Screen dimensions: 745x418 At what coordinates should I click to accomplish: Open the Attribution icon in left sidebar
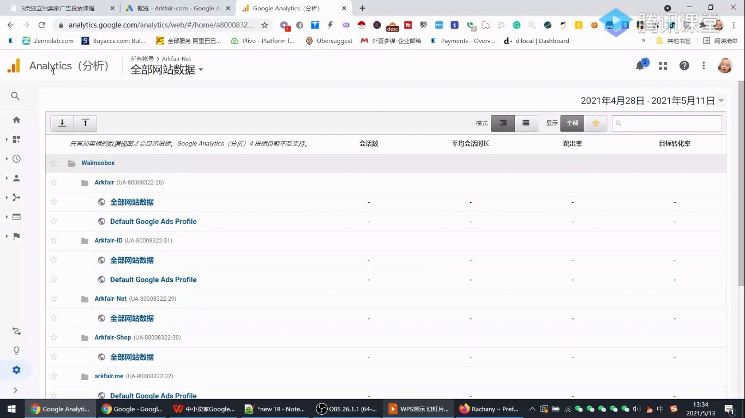coord(16,331)
